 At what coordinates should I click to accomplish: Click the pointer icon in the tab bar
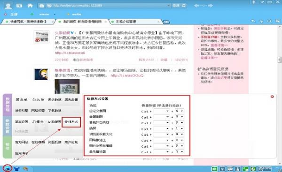pos(261,22)
